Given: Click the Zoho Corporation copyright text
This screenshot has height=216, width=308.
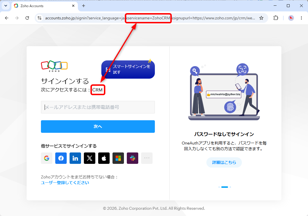Looking at the screenshot, I should [154, 208].
